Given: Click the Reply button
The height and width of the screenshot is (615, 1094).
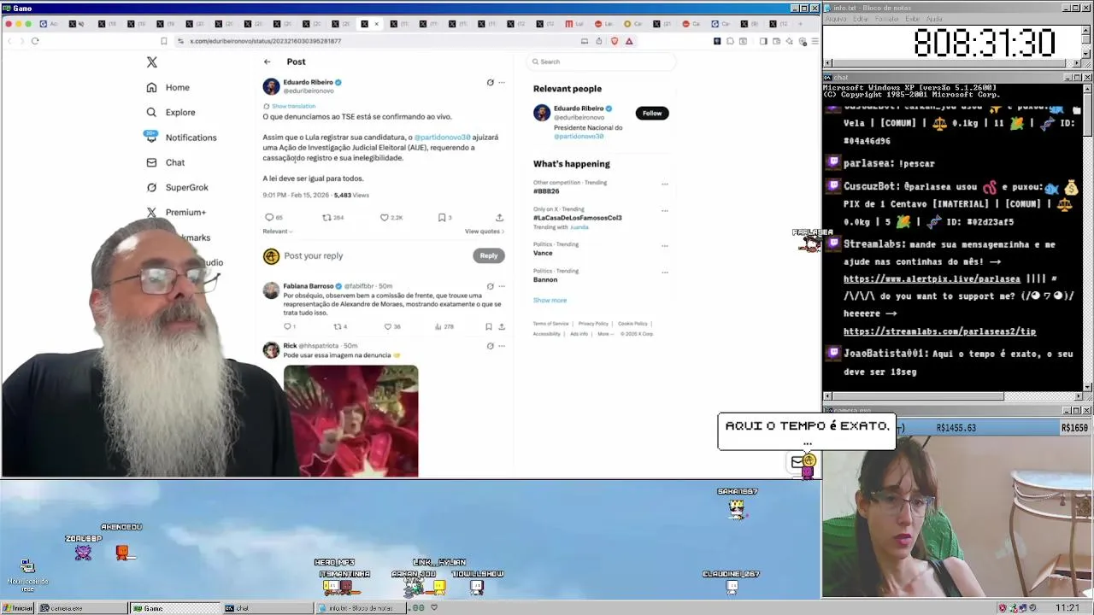Looking at the screenshot, I should click(x=488, y=255).
